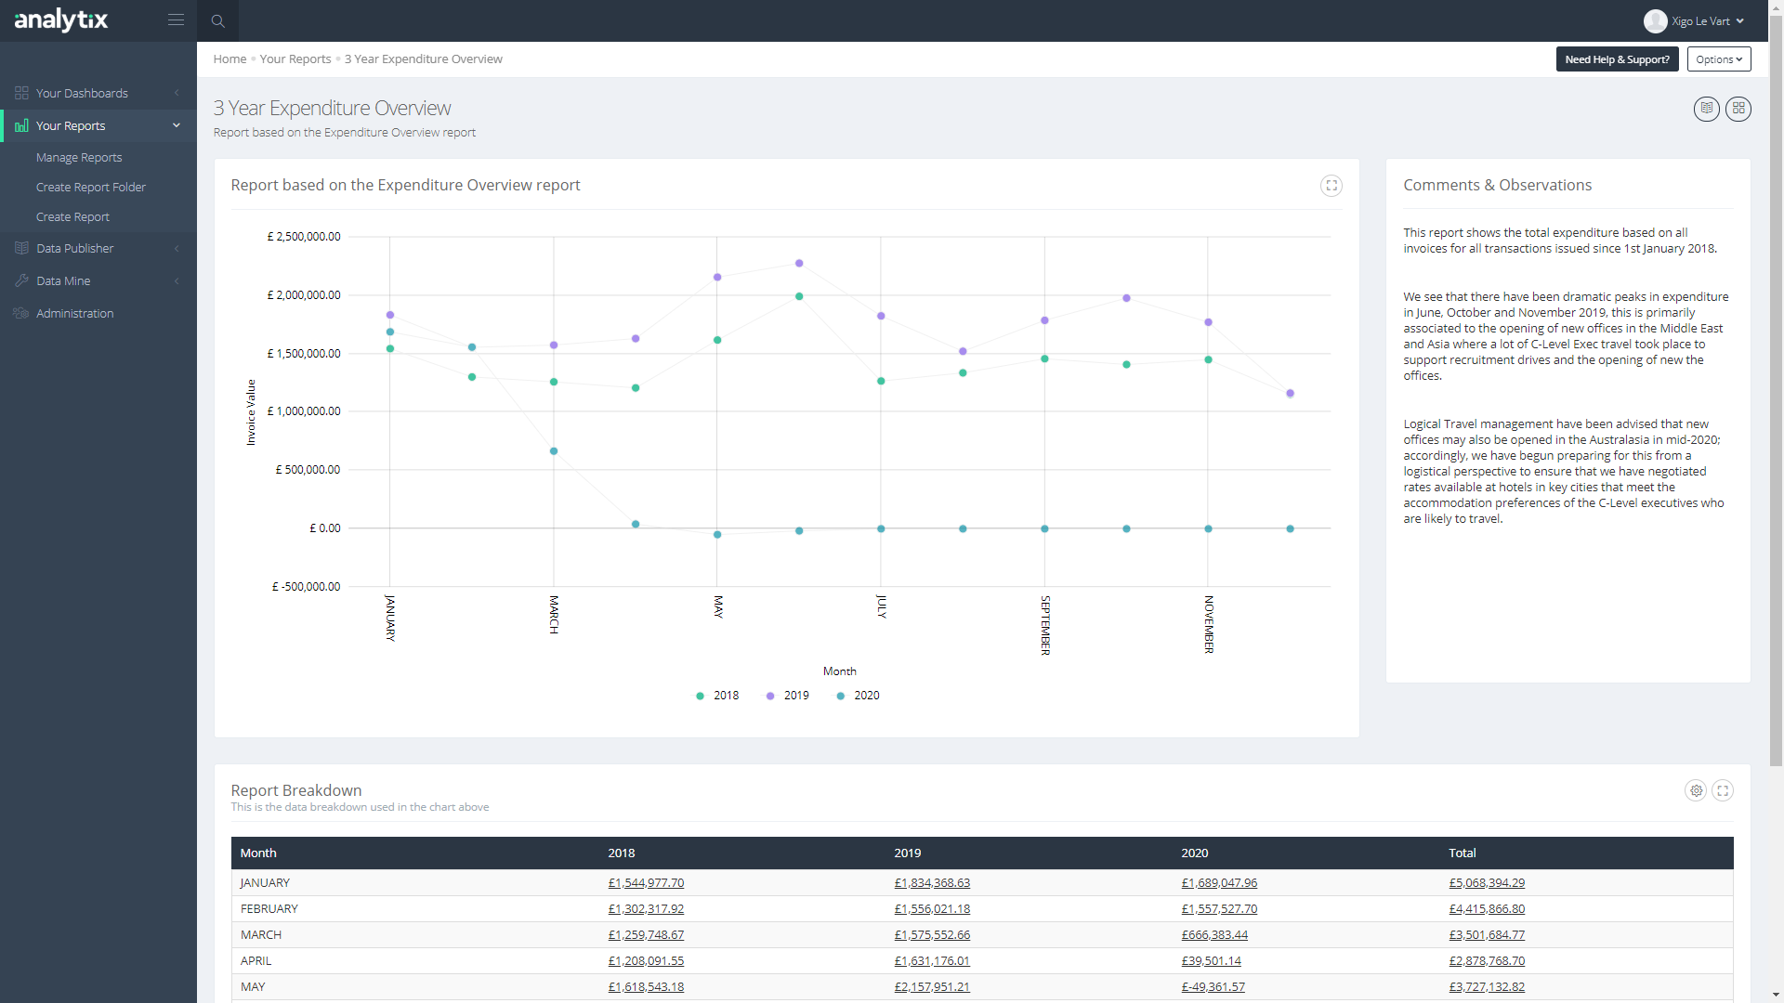The image size is (1784, 1003).
Task: Open Administration menu item
Action: pos(98,313)
